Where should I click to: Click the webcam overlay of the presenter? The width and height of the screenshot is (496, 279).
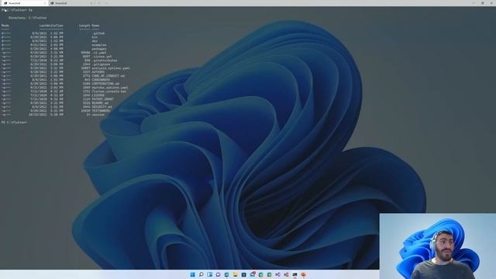point(438,246)
